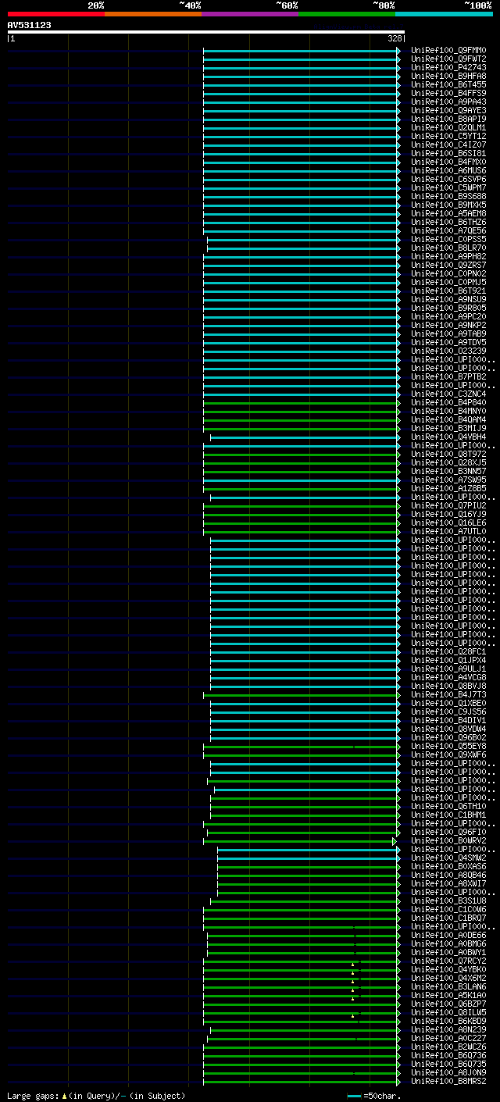The image size is (500, 1102).
Task: Click the purple ~60% identity legend segment
Action: 250,13
